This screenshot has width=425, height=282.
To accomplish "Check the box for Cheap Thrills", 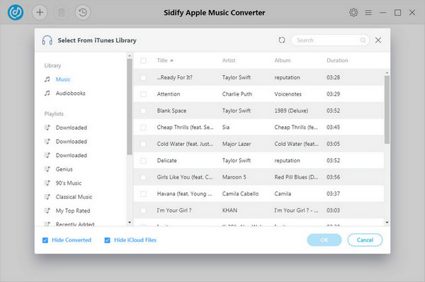I will [143, 127].
